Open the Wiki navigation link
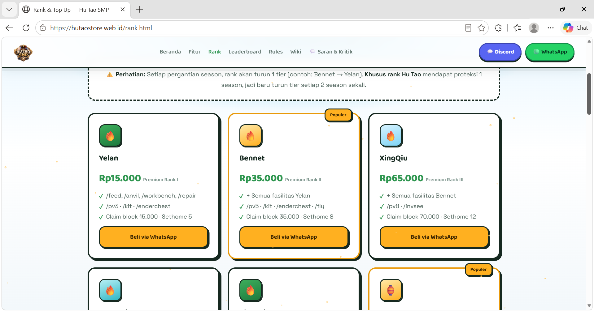 [x=295, y=52]
